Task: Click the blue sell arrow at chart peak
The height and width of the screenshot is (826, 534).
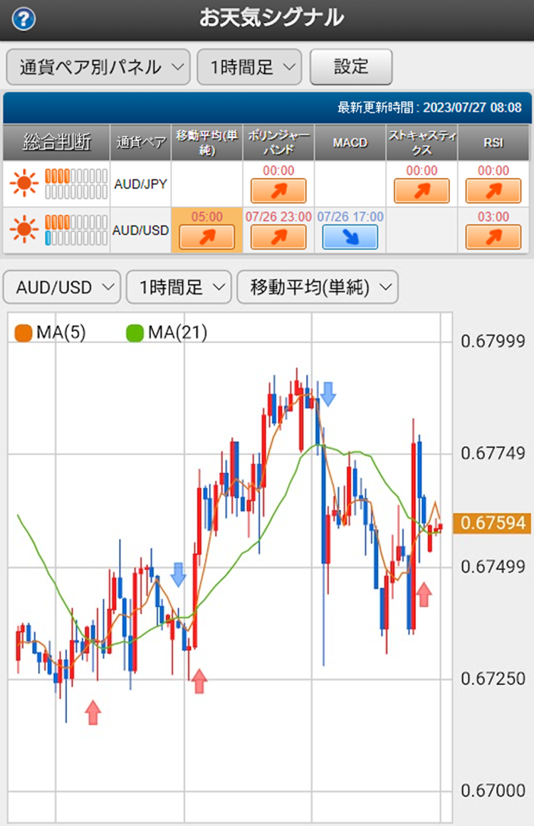Action: [x=328, y=394]
